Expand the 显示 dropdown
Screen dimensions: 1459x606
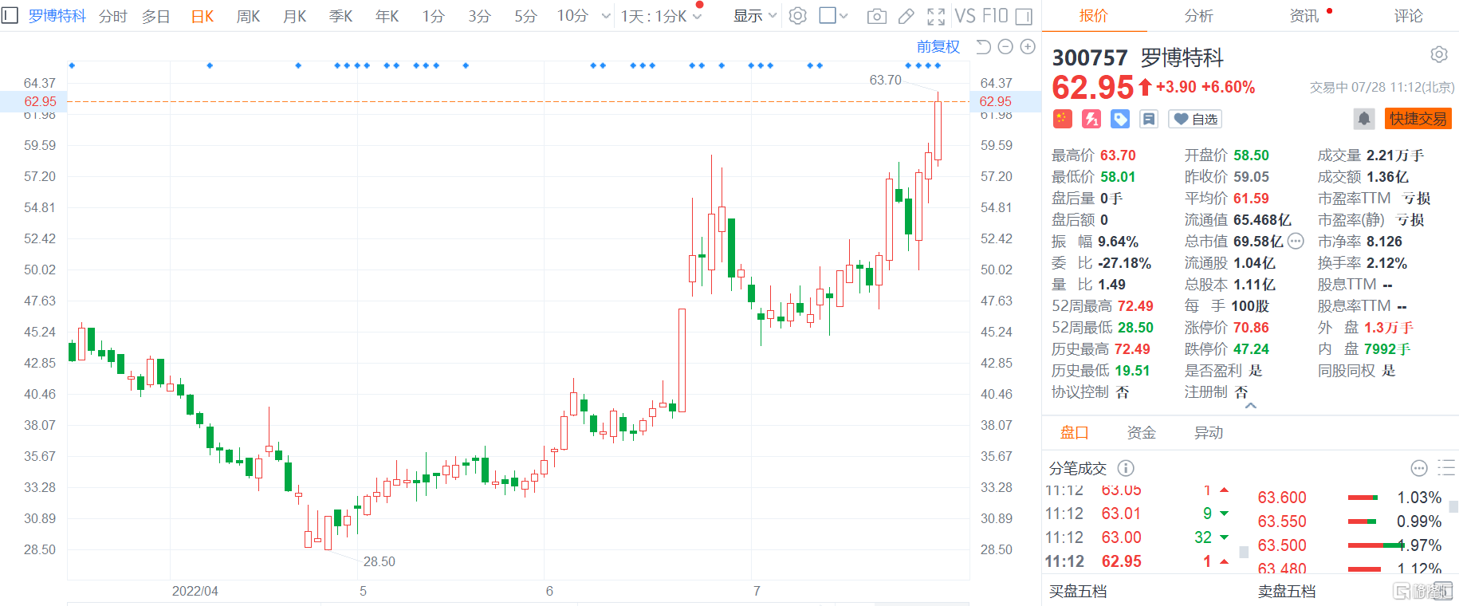click(754, 16)
